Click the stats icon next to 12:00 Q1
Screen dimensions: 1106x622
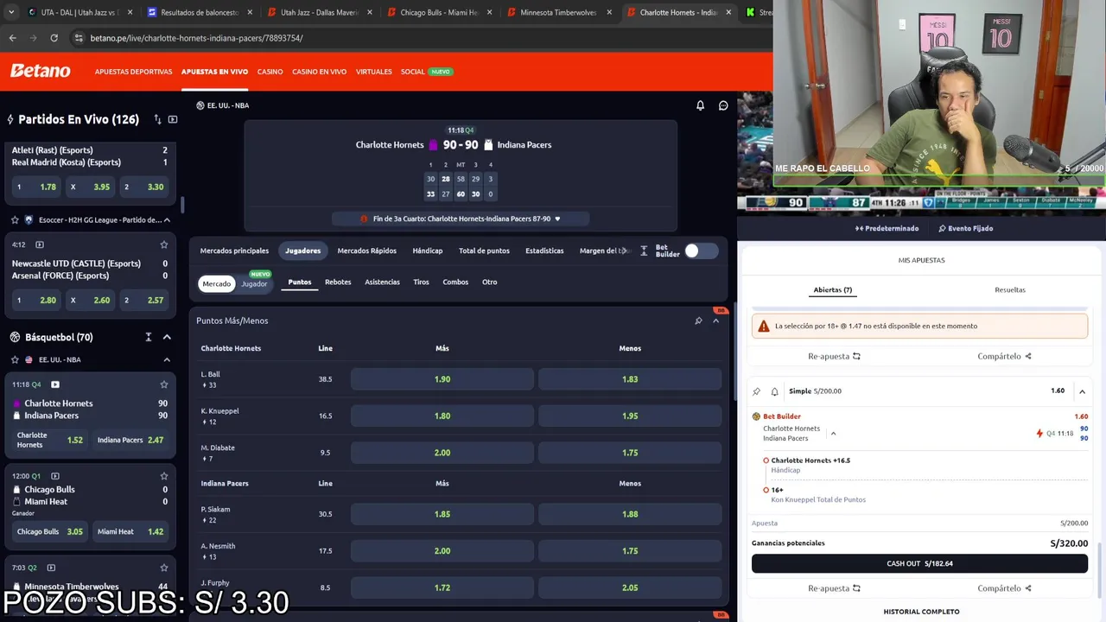[55, 476]
